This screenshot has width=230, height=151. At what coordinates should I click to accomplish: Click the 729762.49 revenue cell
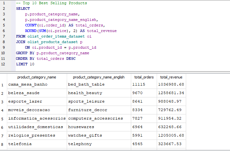coord(171,110)
